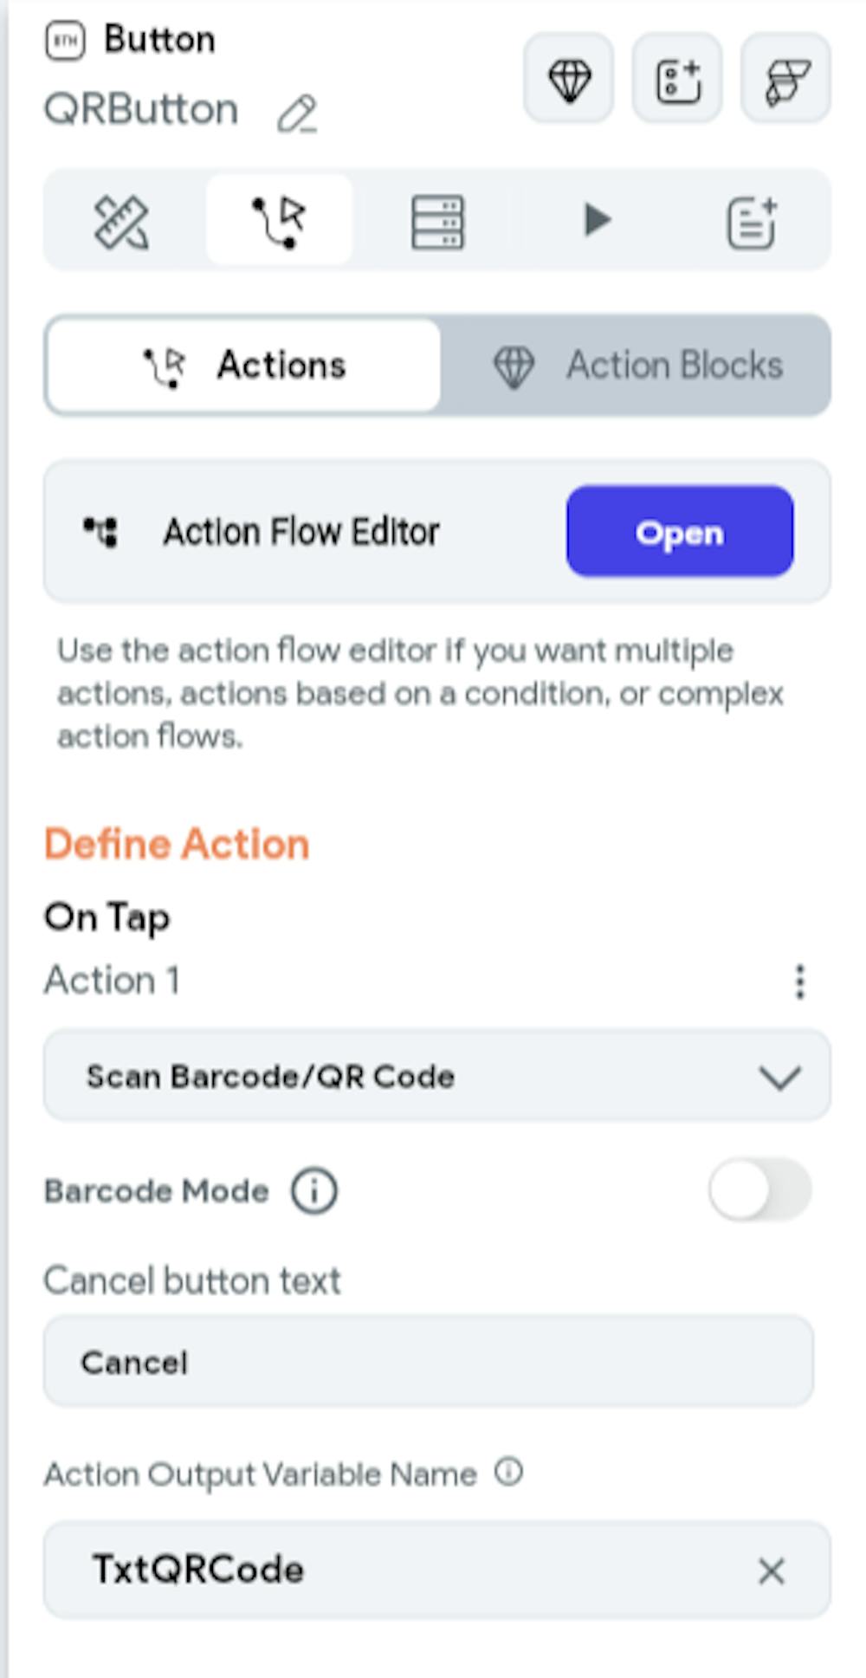The height and width of the screenshot is (1678, 866).
Task: Click the pencil icon to rename QRButton
Action: (x=297, y=114)
